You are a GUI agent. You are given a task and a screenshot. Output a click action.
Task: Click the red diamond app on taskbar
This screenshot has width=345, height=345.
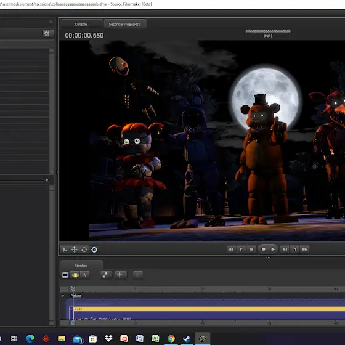click(x=46, y=338)
